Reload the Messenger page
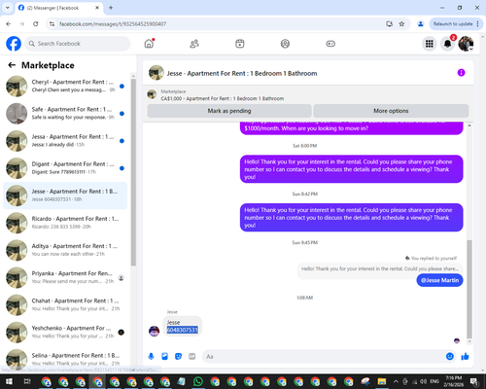The height and width of the screenshot is (389, 486). click(36, 24)
